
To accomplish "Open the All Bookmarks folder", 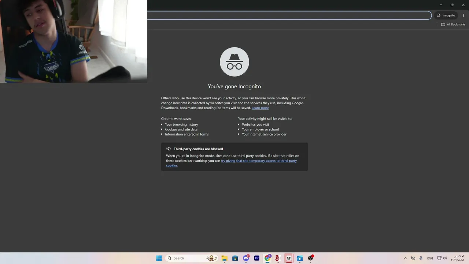I will tap(453, 25).
